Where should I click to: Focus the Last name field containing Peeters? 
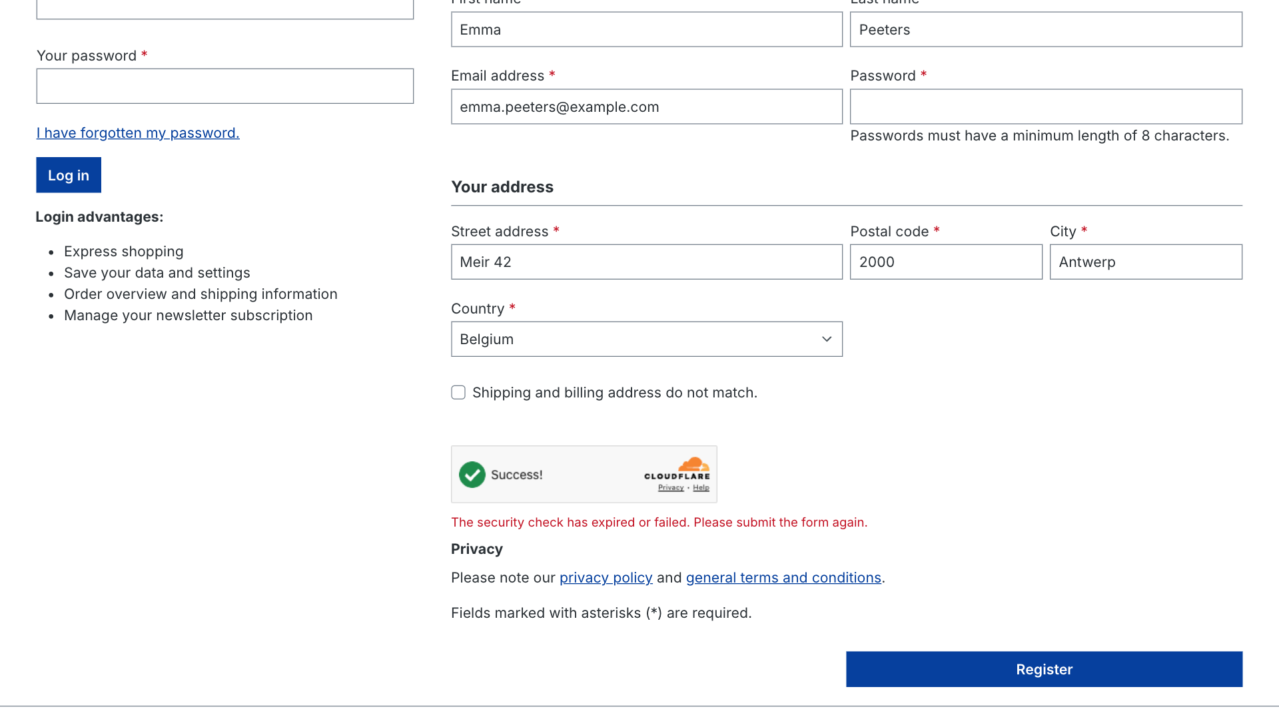1046,29
